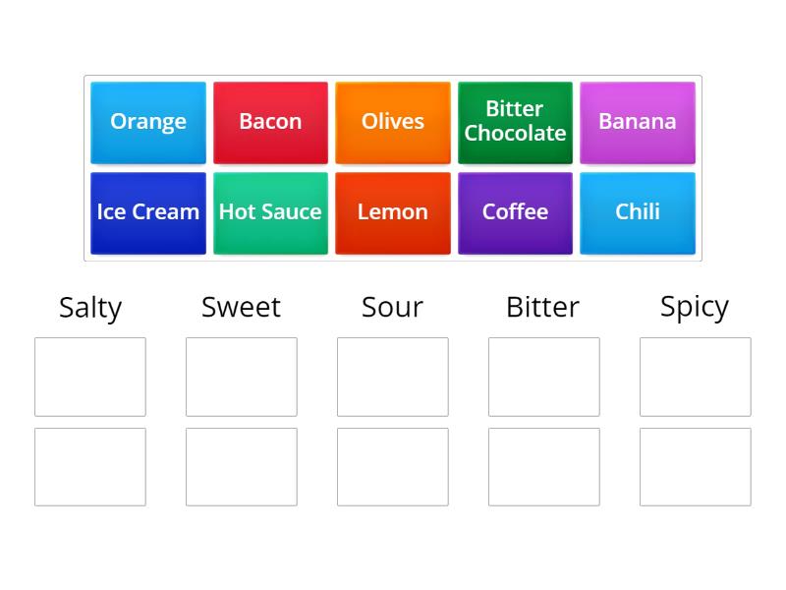
Task: Click the Banana card
Action: tap(638, 122)
